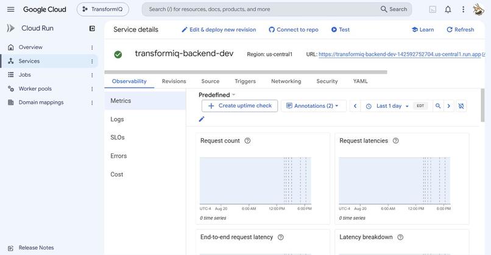Switch to the Source tab
Image resolution: width=491 pixels, height=255 pixels.
coord(210,82)
